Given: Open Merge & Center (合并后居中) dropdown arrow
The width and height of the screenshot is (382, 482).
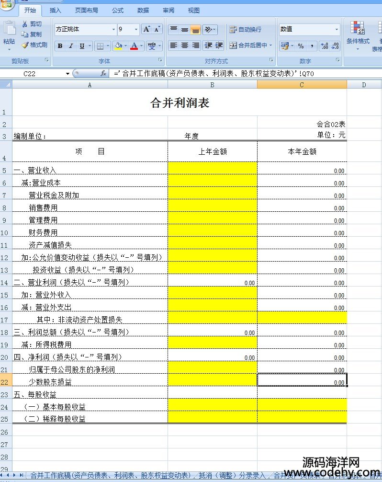Looking at the screenshot, I should [x=271, y=46].
